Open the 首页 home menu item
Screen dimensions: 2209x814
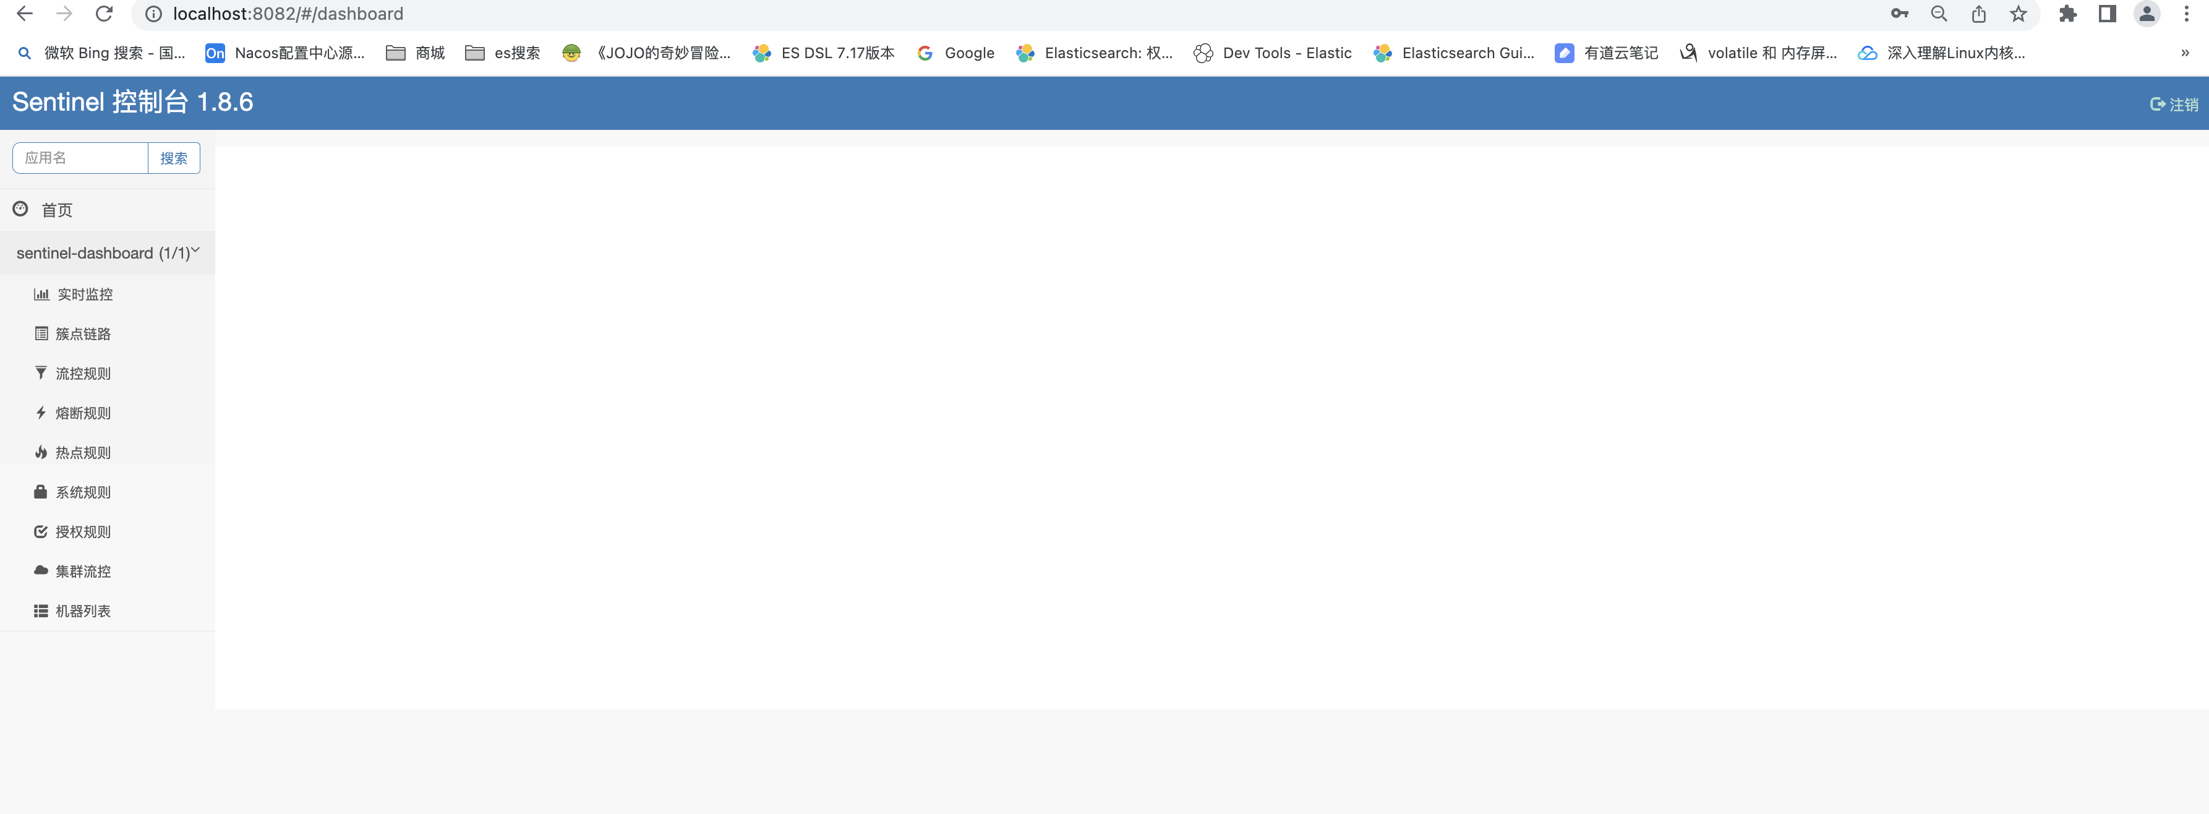coord(57,210)
